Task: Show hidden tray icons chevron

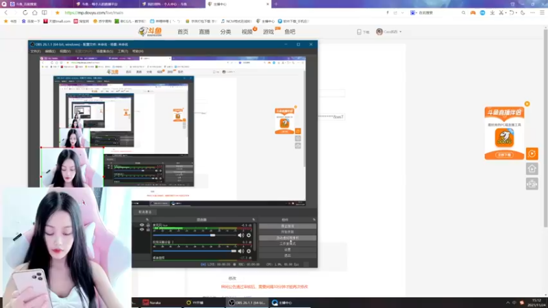Action: click(508, 303)
